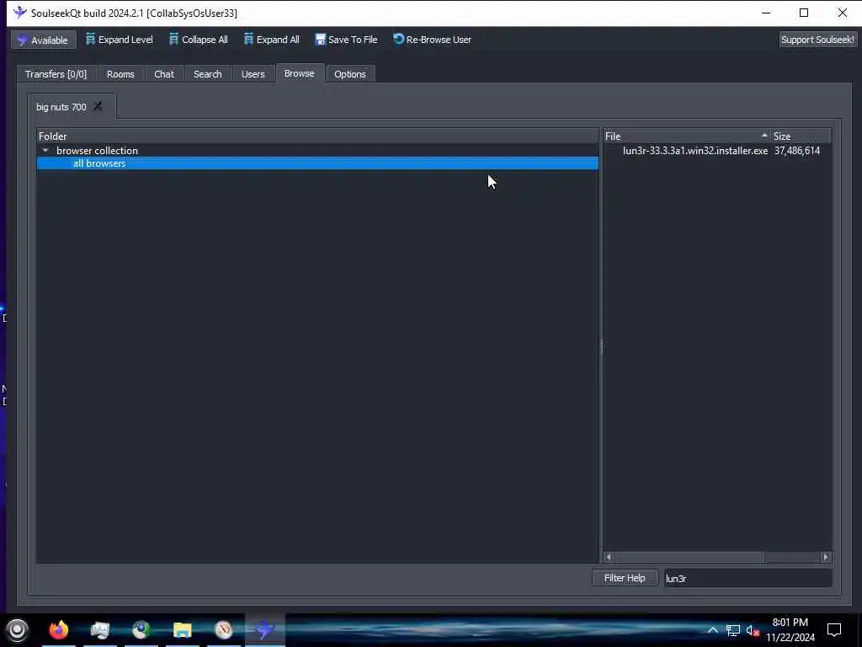The image size is (862, 647).
Task: Click the file list scroll right arrow
Action: coord(825,557)
